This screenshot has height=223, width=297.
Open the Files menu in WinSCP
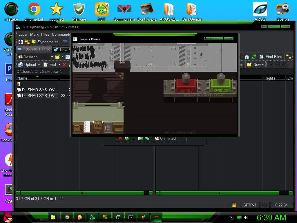[45, 34]
